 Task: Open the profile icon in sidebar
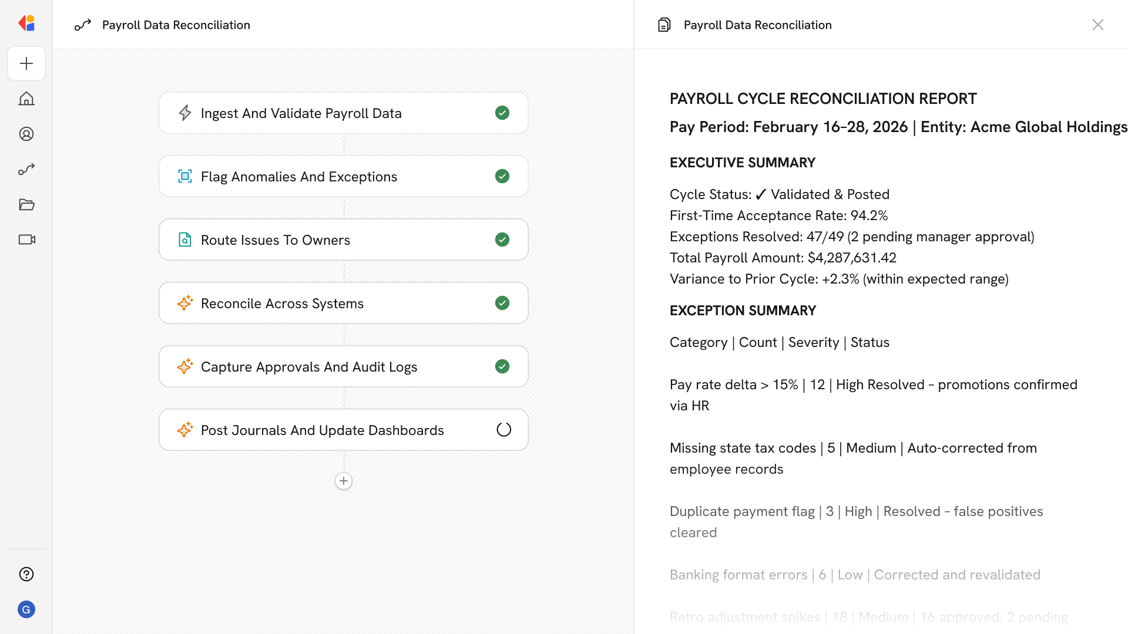(26, 134)
